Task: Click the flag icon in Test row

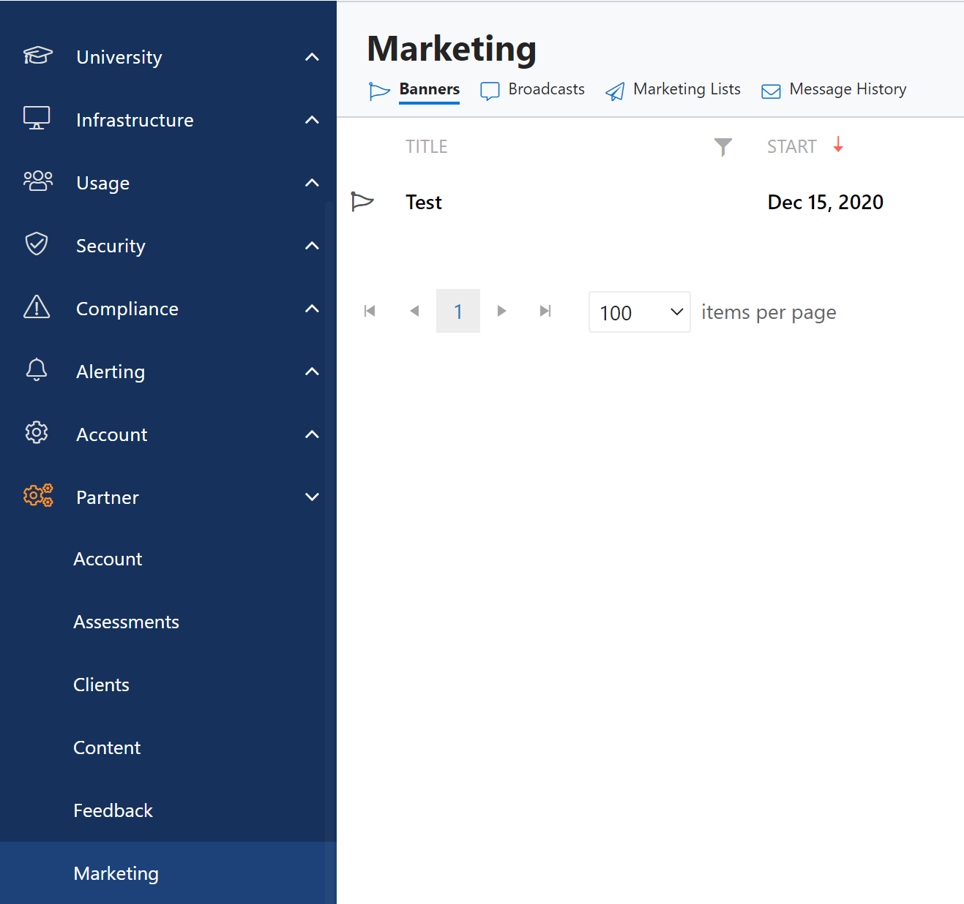Action: tap(362, 202)
